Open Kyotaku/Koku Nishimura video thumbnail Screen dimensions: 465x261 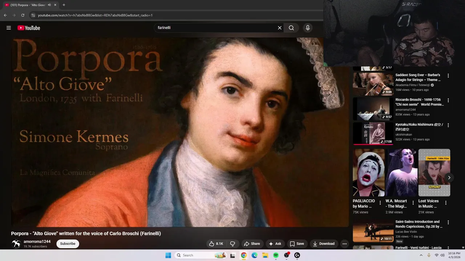[373, 133]
